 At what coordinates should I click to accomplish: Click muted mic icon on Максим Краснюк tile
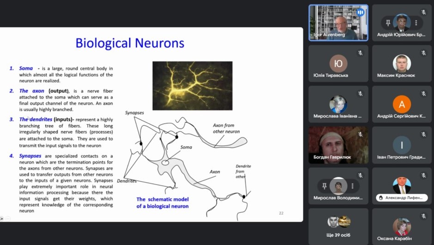tap(423, 53)
